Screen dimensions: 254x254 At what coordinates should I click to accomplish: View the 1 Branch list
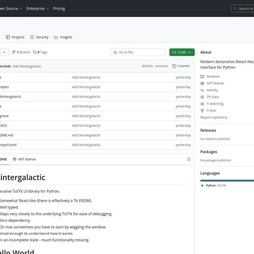21,52
